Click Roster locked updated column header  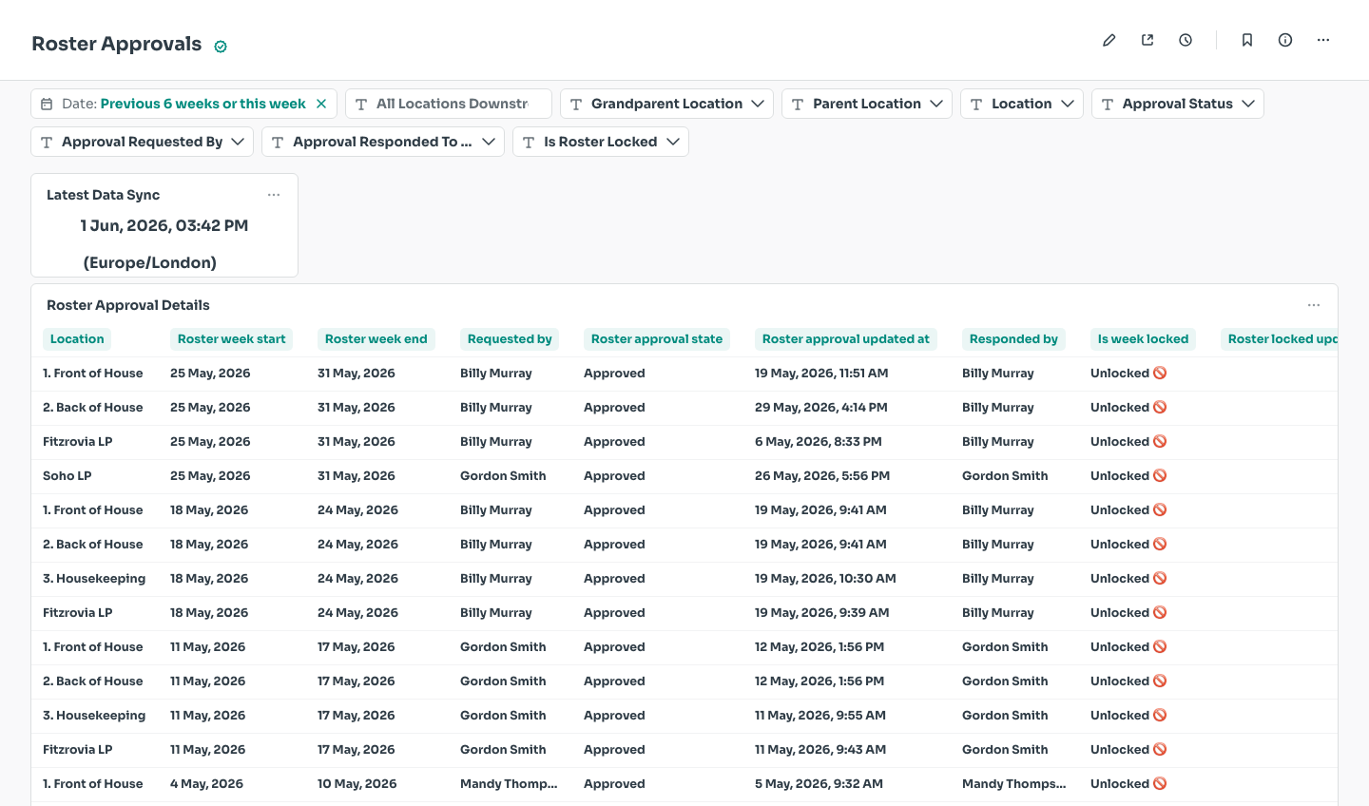[1281, 338]
